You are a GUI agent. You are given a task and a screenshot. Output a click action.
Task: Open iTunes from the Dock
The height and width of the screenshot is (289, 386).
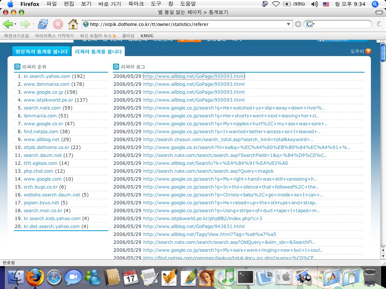227,278
